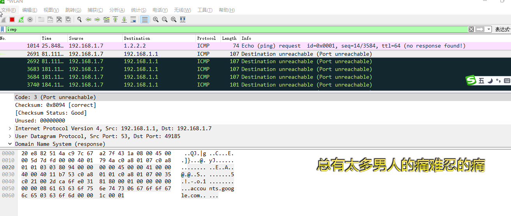The image size is (511, 216).
Task: Expand Internet Protocol Version 4 node
Action: [10, 128]
